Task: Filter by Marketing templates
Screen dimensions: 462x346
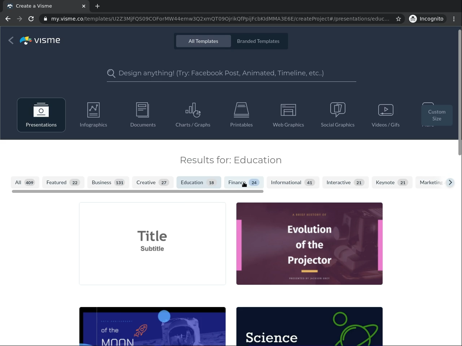Action: [431, 182]
